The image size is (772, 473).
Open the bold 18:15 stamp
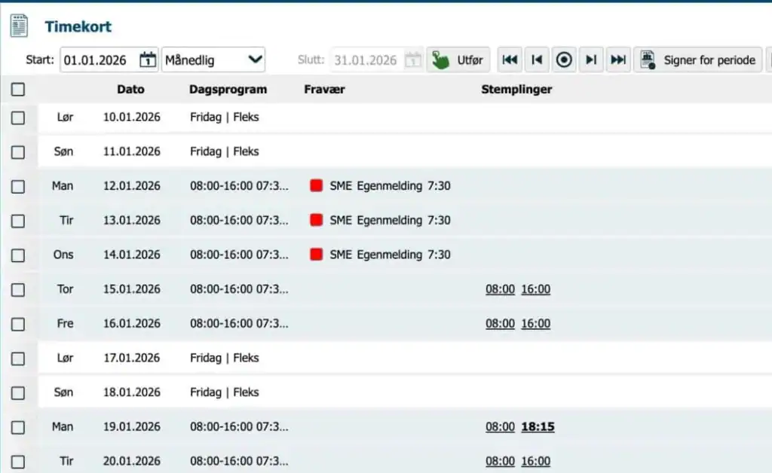pyautogui.click(x=538, y=427)
